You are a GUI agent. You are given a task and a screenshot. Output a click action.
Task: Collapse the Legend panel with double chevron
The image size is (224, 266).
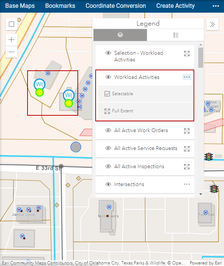point(212,25)
